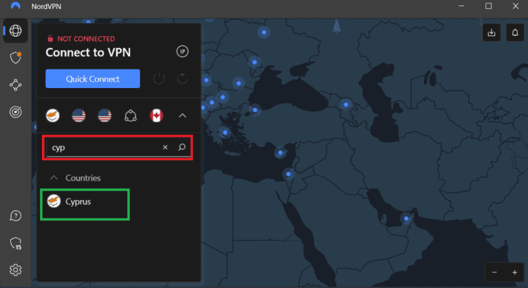Select Cyprus from the search results
The width and height of the screenshot is (528, 288).
(78, 202)
